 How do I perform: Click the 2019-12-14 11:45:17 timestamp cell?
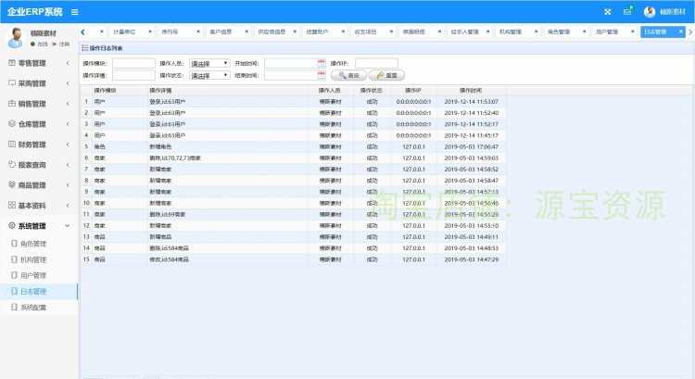[471, 135]
